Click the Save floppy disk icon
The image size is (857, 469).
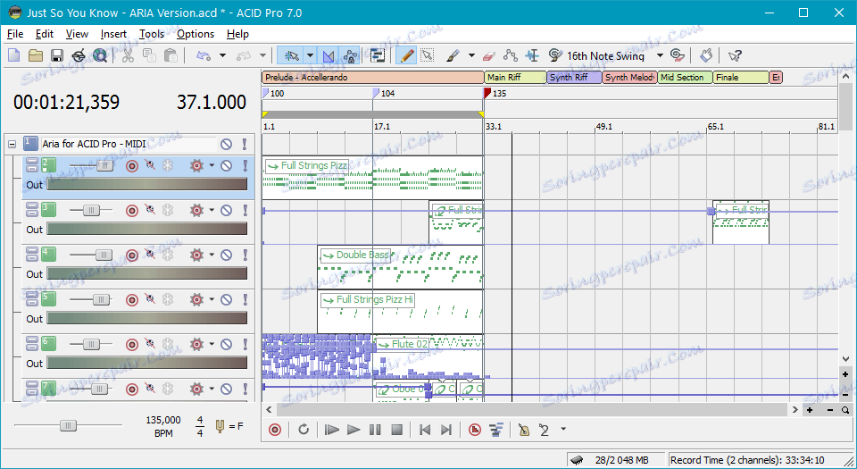[57, 55]
